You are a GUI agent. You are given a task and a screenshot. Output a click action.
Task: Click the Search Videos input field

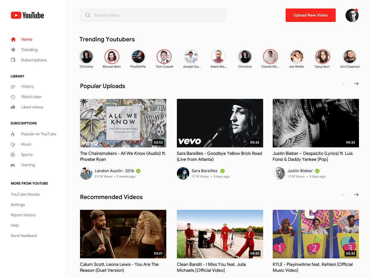[x=153, y=15]
